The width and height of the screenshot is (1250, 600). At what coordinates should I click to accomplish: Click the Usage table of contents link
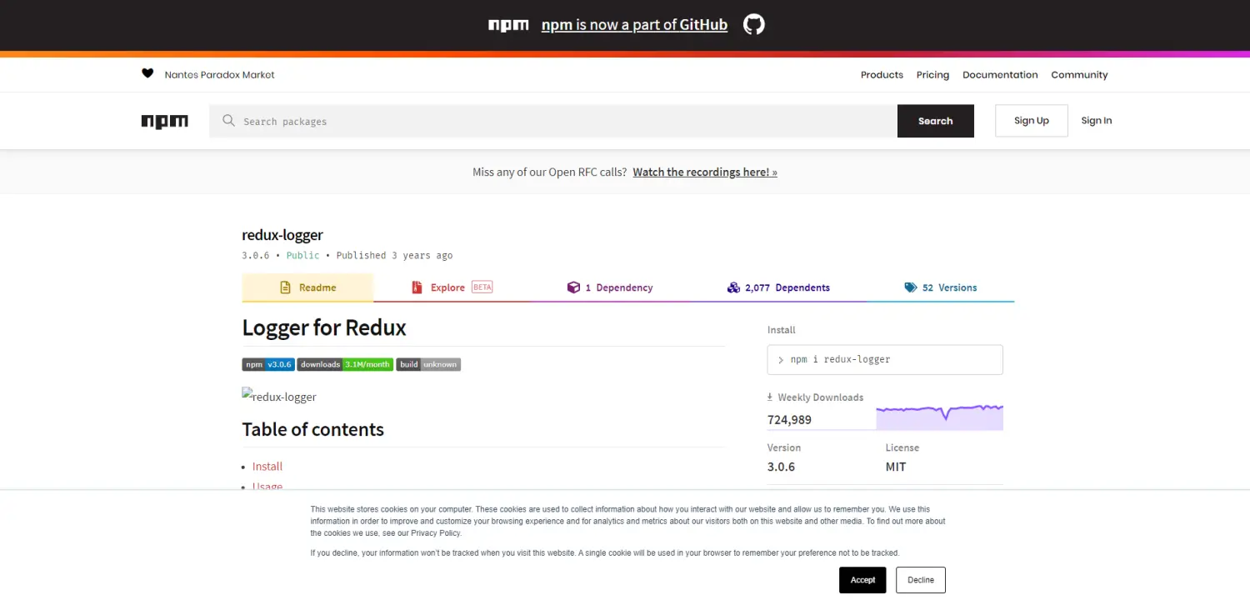tap(267, 486)
